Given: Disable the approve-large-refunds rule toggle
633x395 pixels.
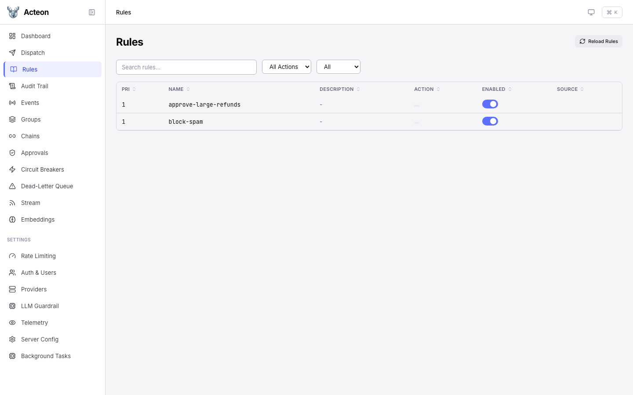Looking at the screenshot, I should pyautogui.click(x=490, y=104).
